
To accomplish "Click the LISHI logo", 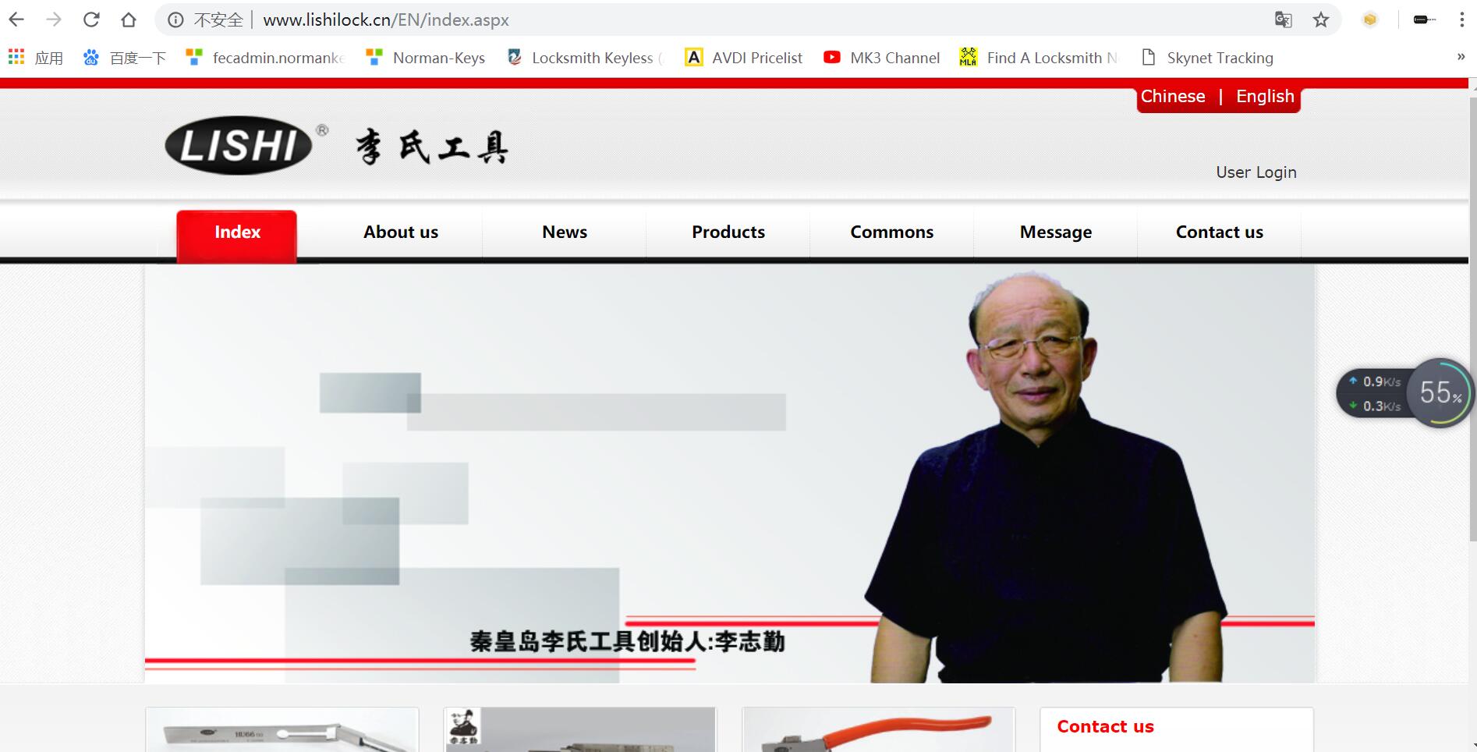I will coord(239,146).
